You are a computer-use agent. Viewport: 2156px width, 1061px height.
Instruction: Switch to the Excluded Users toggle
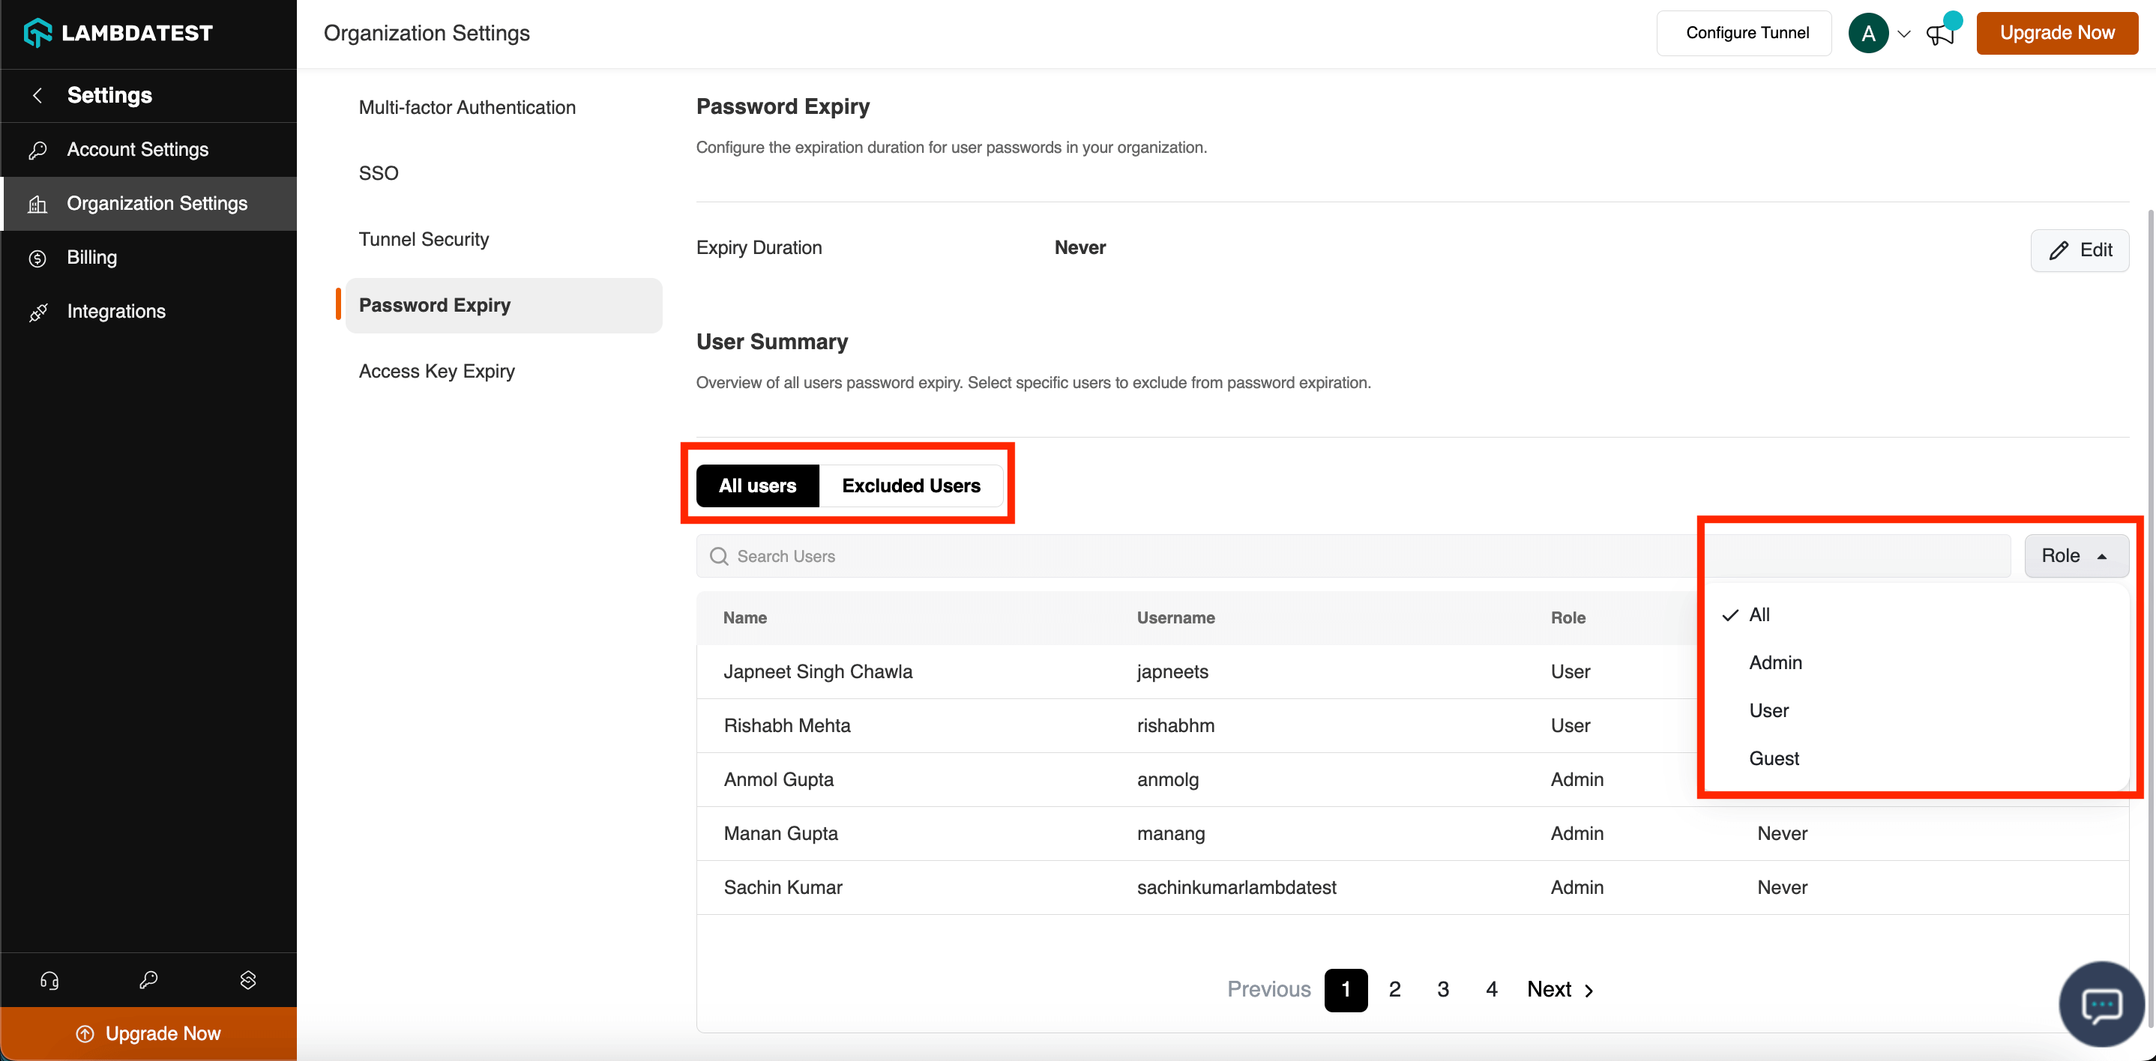[911, 486]
